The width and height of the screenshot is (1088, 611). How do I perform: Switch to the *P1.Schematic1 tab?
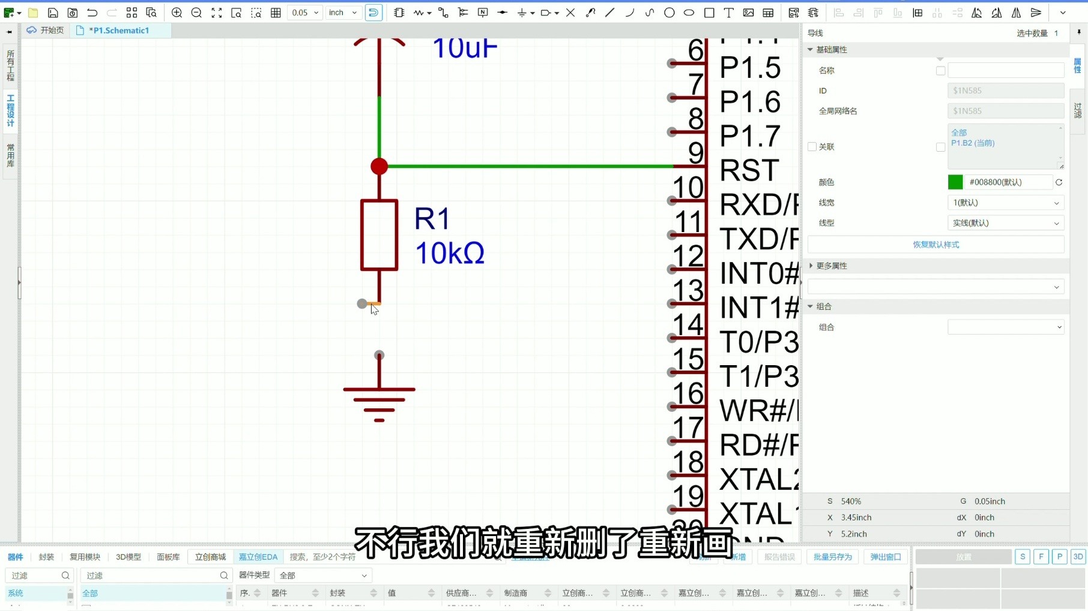(119, 30)
